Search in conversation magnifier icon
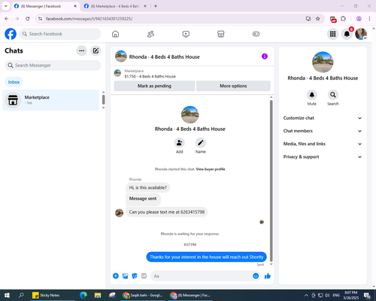 tap(333, 95)
